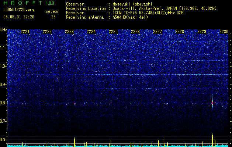The width and height of the screenshot is (232, 147).
Task: Click the 2230 time marker
Action: [224, 32]
